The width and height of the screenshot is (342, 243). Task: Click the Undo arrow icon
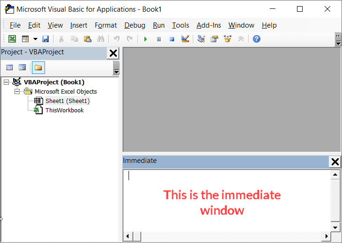pyautogui.click(x=117, y=39)
